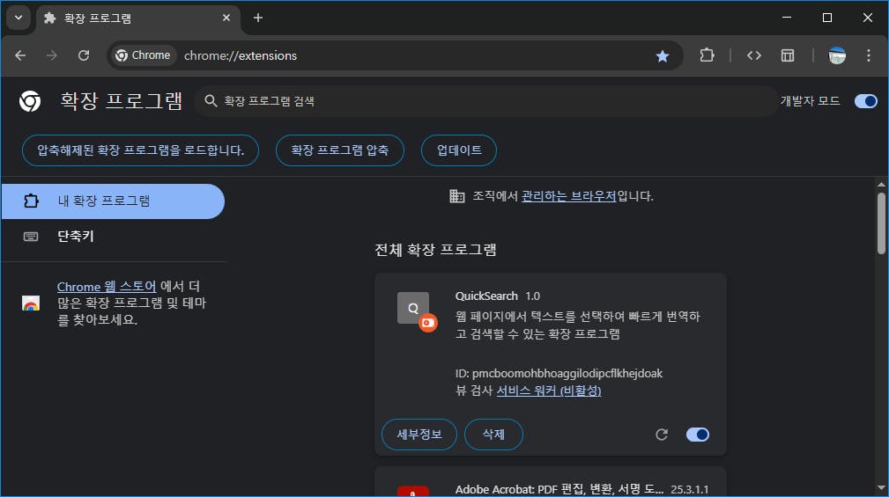Image resolution: width=889 pixels, height=497 pixels.
Task: Click the forward navigation arrow
Action: pos(52,55)
